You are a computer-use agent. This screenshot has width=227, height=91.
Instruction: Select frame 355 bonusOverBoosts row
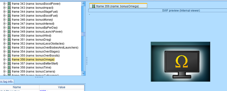pyautogui.click(x=36, y=55)
